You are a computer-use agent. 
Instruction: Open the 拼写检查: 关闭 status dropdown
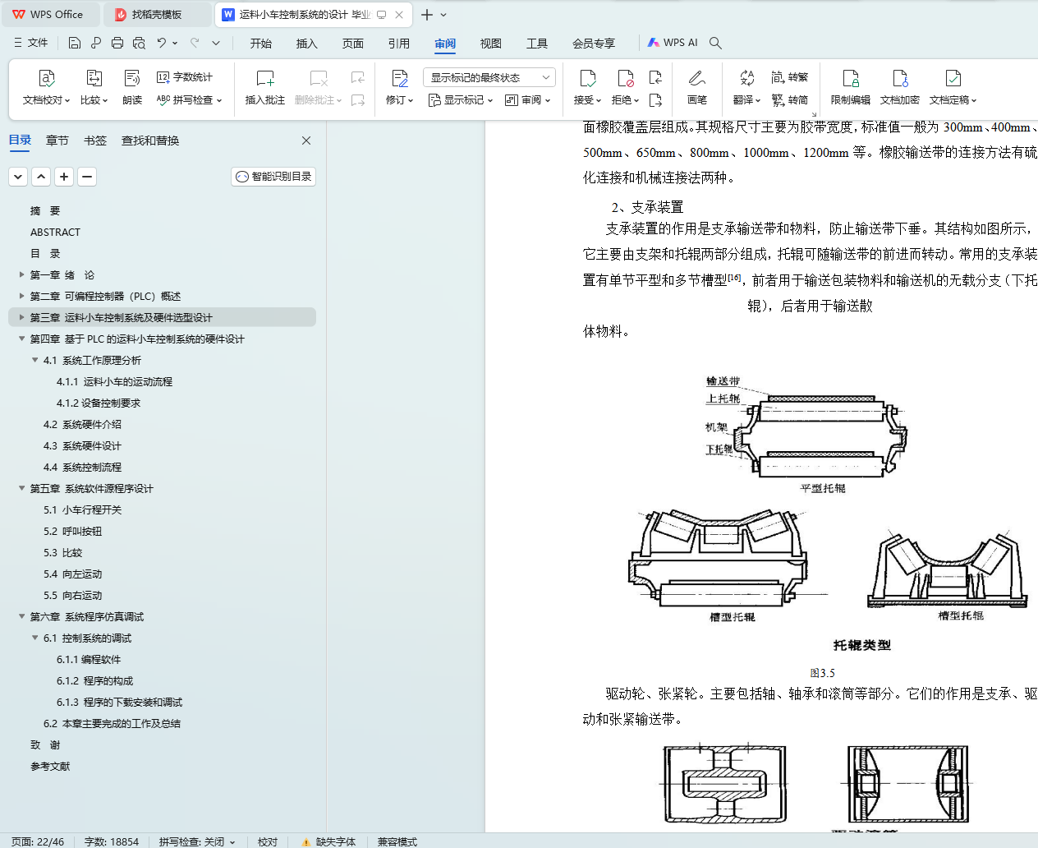point(197,841)
